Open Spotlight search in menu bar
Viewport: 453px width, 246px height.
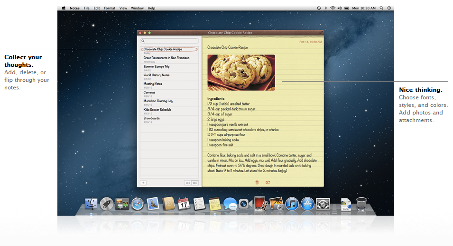(381, 8)
